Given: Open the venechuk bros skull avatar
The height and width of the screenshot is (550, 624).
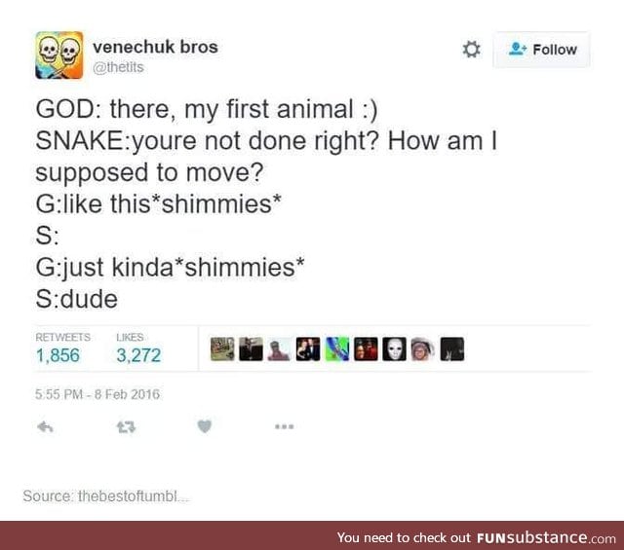Looking at the screenshot, I should click(x=58, y=55).
